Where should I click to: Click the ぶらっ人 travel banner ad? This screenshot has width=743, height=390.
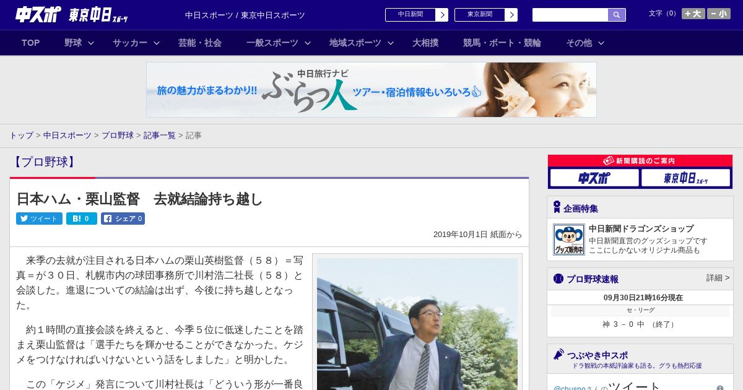tap(371, 90)
